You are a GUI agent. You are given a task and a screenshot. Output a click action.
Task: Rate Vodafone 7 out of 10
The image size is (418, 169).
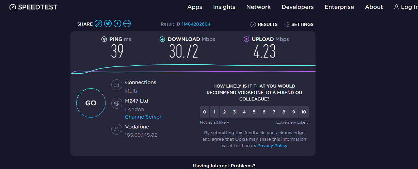tap(274, 112)
